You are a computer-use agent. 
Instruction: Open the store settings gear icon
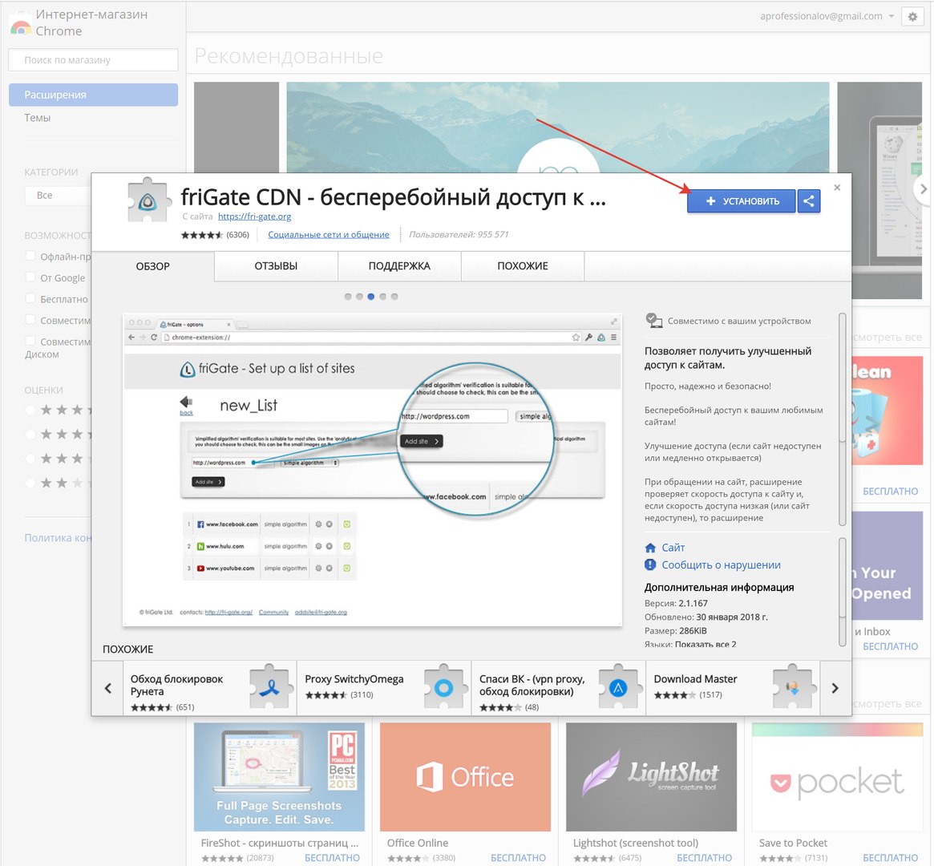coord(912,17)
